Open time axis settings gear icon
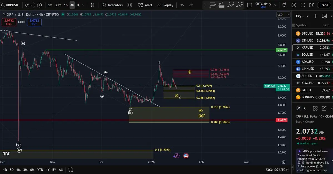The height and width of the screenshot is (174, 333). 283,162
